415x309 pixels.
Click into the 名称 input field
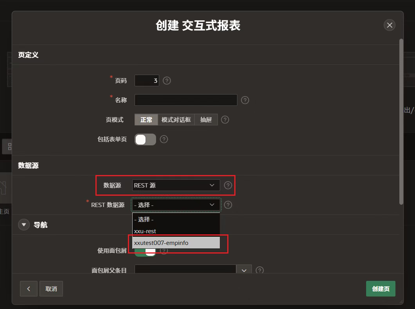(186, 100)
